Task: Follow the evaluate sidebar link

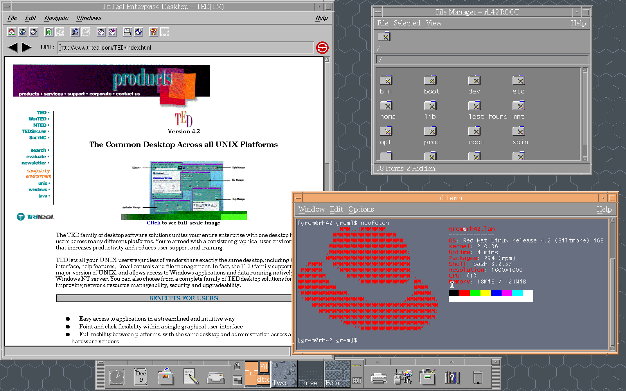Action: (x=36, y=156)
